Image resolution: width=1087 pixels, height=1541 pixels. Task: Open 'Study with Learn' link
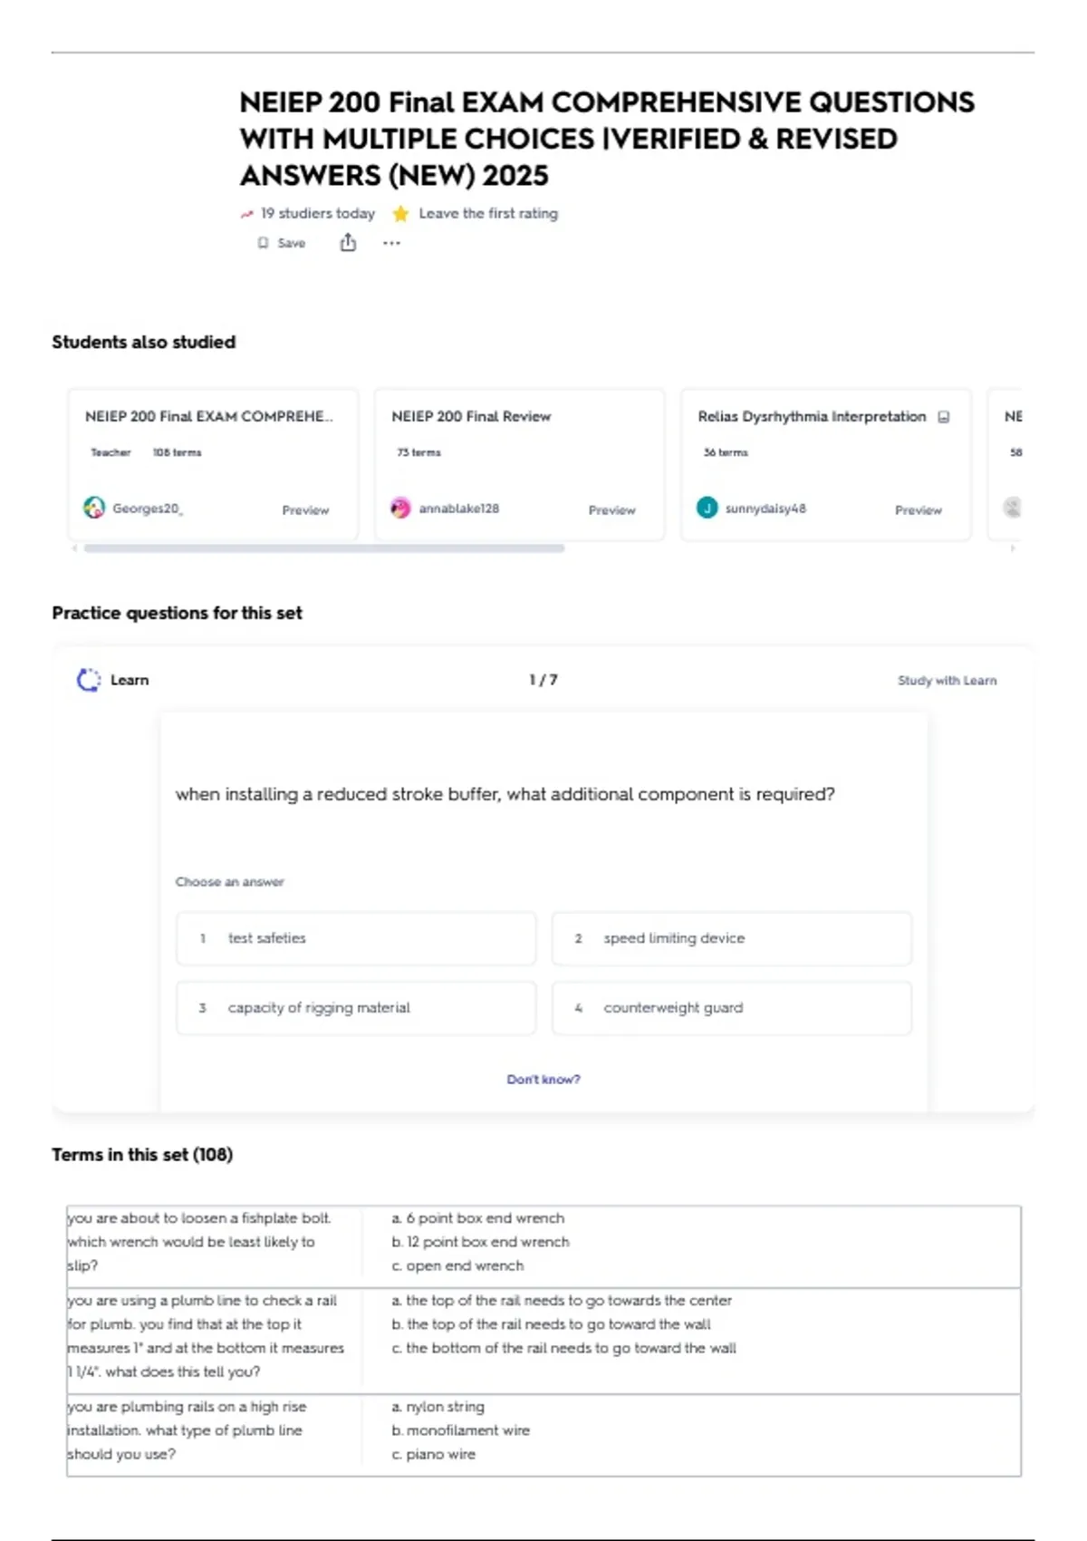pyautogui.click(x=947, y=680)
